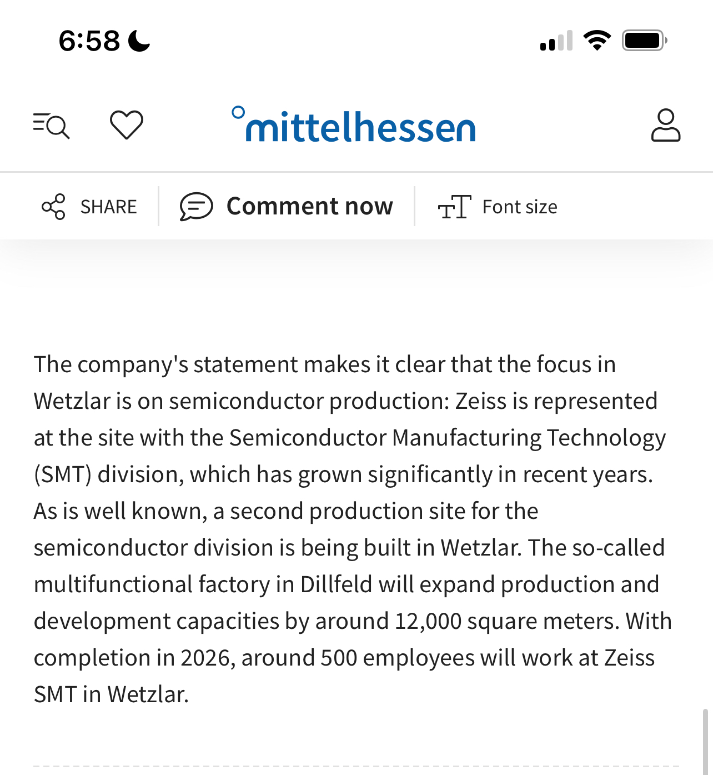The image size is (713, 775).
Task: Click the phrase 'Semiconductor Manufacturing Technology'
Action: tap(448, 438)
